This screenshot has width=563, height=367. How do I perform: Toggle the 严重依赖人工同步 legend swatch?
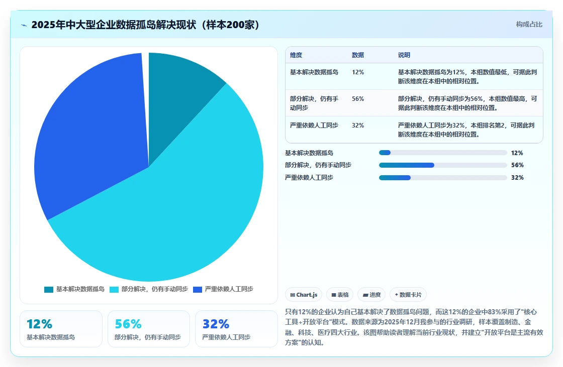tap(198, 290)
